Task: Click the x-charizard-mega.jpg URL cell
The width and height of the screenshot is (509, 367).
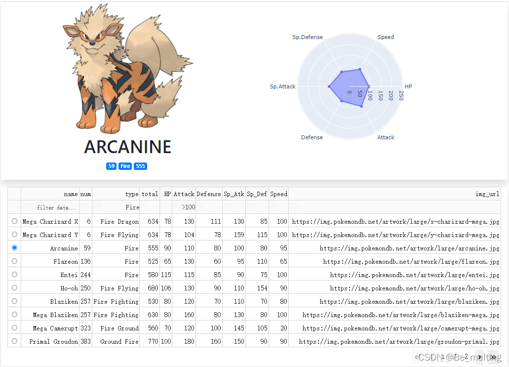Action: (395, 221)
